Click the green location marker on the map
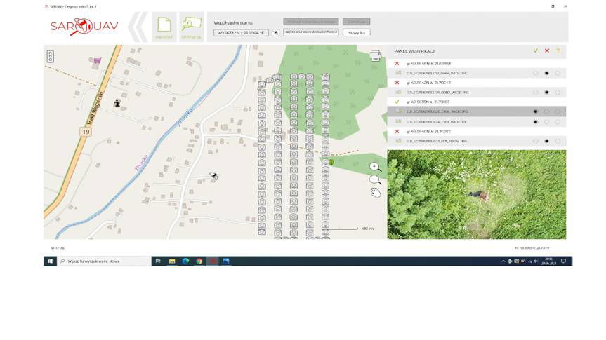Viewport: 606px width, 340px height. 331,162
